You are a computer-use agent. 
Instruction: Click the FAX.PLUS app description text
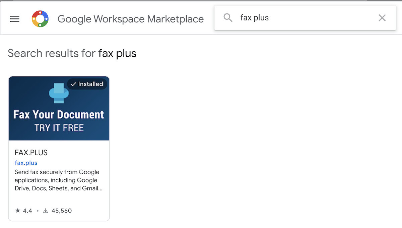coord(58,180)
